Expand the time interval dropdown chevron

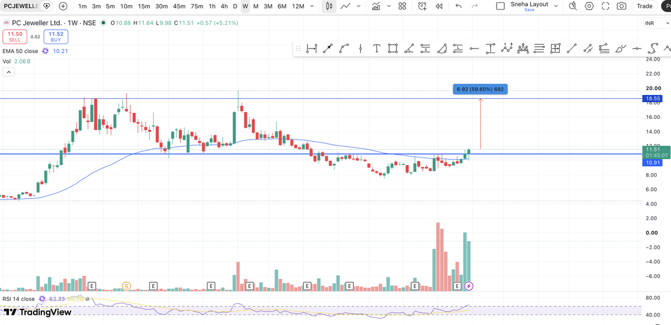[x=311, y=6]
